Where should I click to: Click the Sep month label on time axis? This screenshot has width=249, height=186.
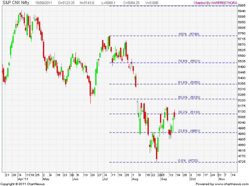pyautogui.click(x=164, y=179)
